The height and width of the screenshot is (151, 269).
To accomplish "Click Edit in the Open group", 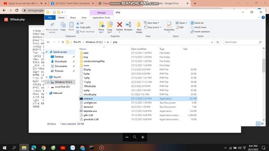I will 179,27.
